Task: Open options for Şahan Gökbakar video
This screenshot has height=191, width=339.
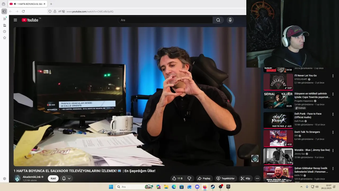Action: click(333, 168)
